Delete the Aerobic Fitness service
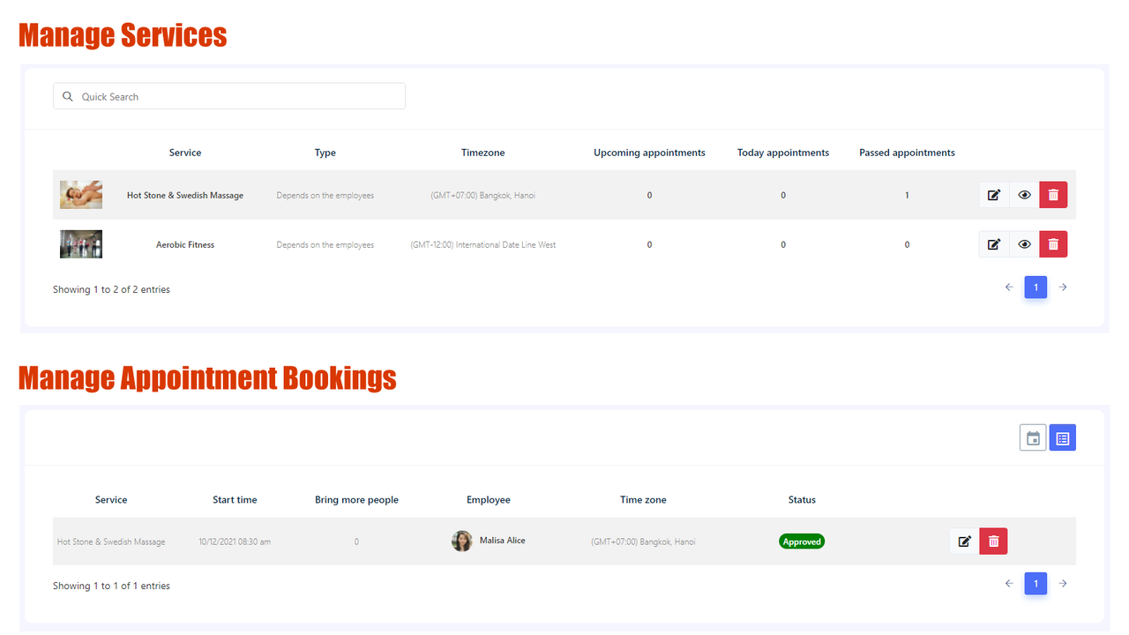 (x=1053, y=243)
